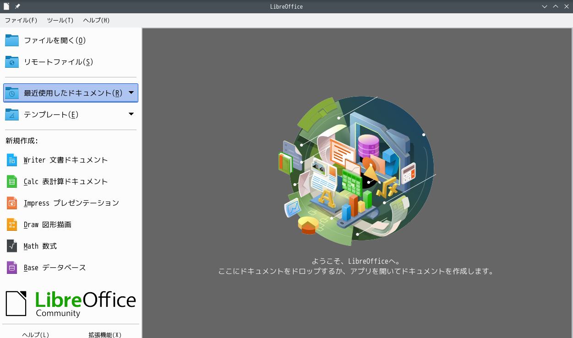
Task: Click the Draw drawing icon
Action: click(x=12, y=224)
